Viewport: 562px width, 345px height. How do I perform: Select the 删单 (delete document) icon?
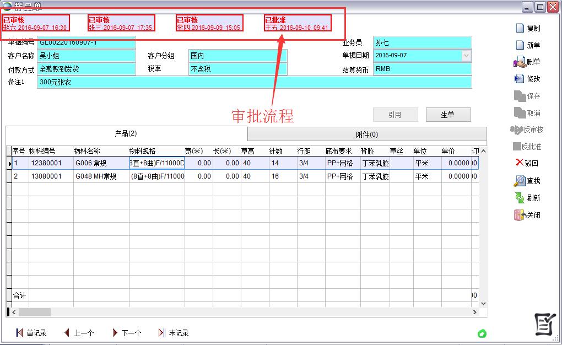(528, 62)
